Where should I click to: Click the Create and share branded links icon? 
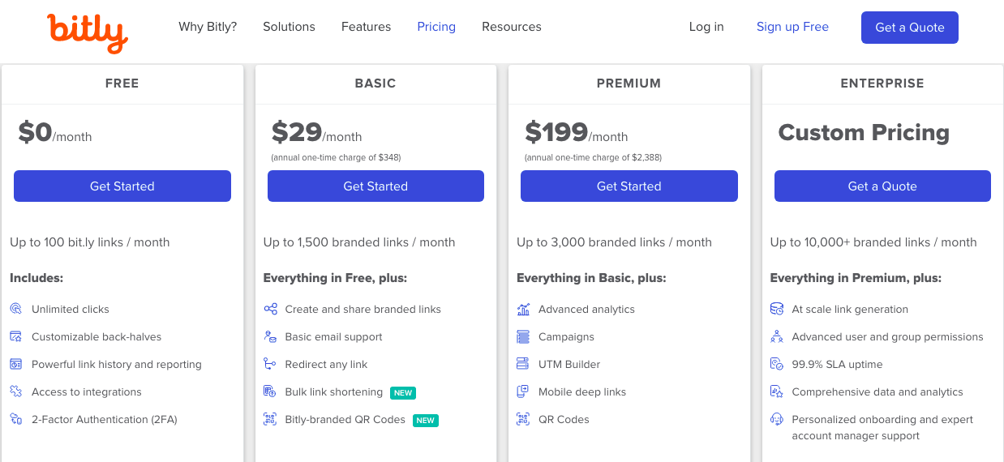[x=270, y=309]
